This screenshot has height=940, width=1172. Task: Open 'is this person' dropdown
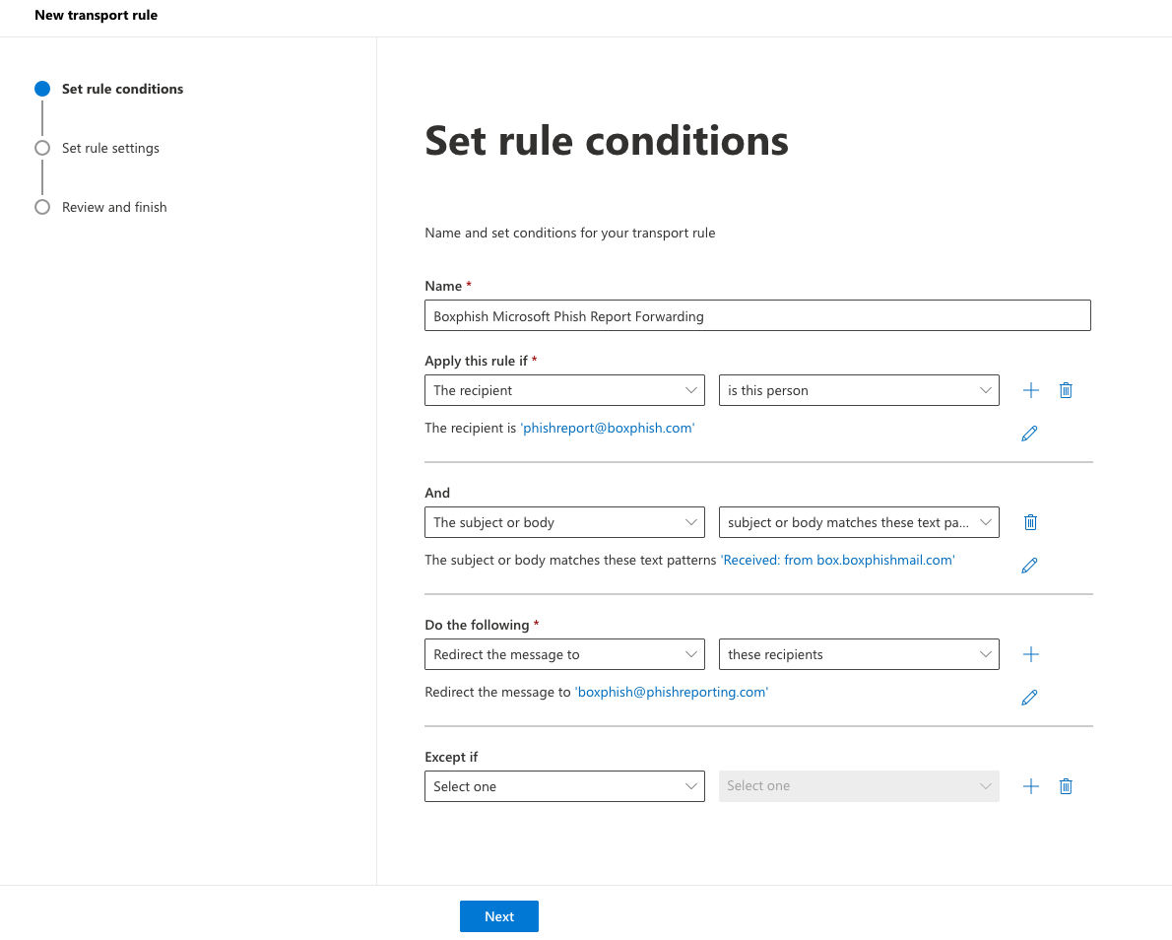tap(859, 390)
